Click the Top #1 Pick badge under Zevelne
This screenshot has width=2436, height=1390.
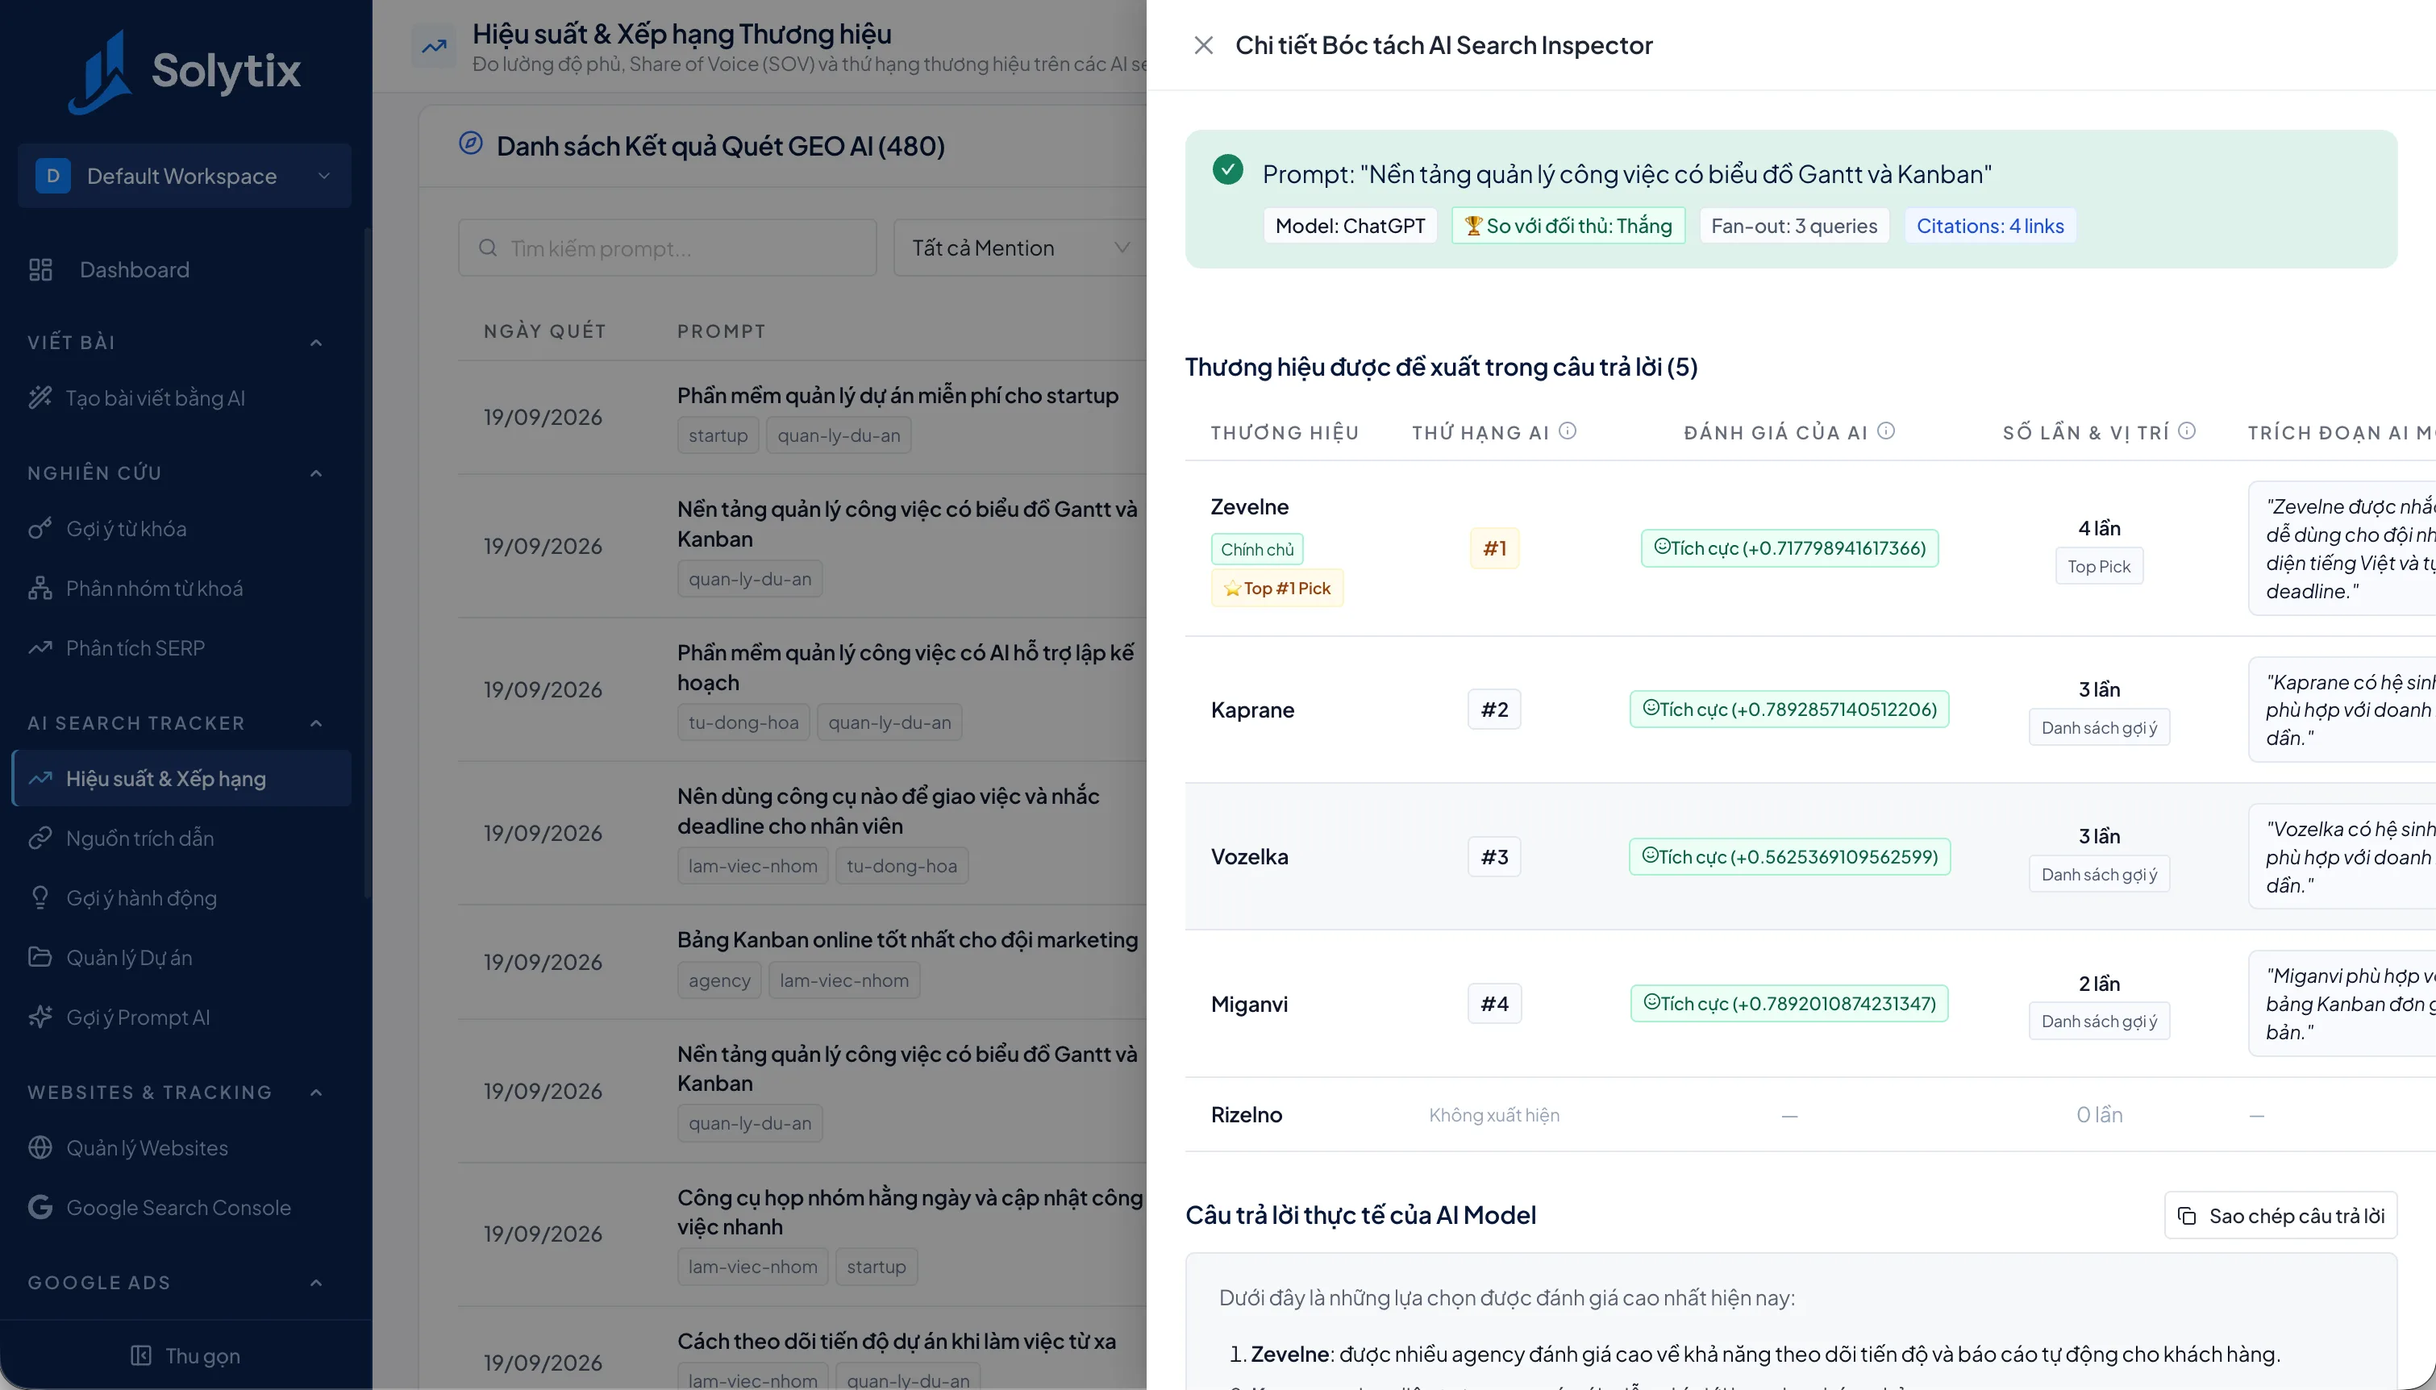pos(1276,588)
